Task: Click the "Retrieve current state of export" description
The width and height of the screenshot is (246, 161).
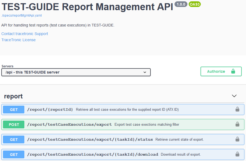Action: [180, 139]
